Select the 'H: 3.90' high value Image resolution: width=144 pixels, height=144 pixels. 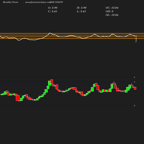coord(82,8)
